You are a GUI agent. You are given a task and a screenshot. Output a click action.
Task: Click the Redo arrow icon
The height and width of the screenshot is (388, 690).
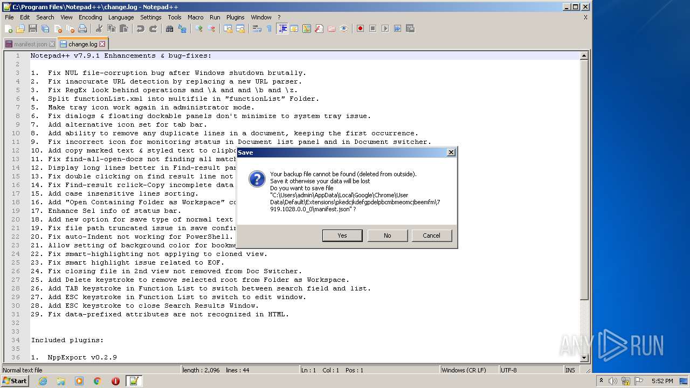153,29
